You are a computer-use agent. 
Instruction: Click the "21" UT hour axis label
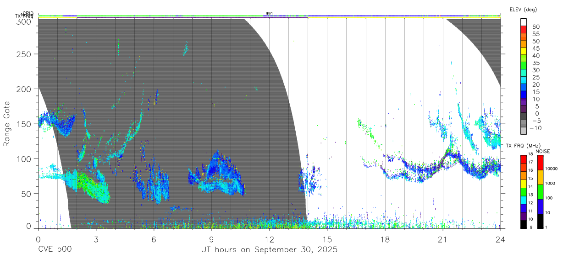pos(443,239)
